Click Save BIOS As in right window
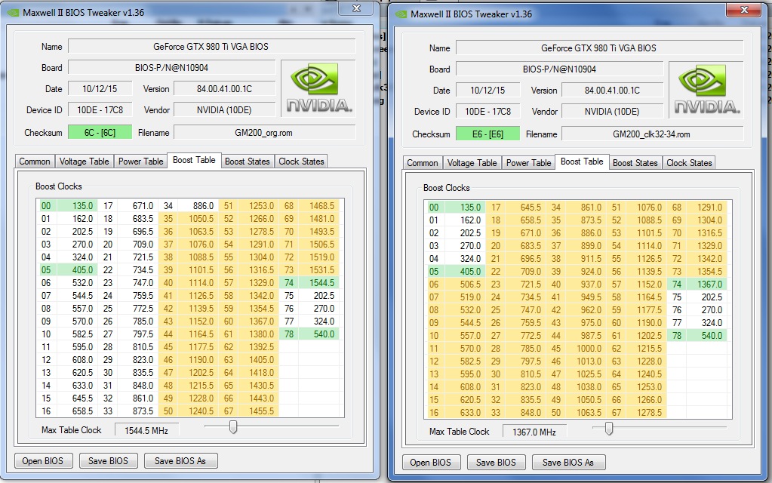Viewport: 772px width, 483px height. pyautogui.click(x=568, y=463)
